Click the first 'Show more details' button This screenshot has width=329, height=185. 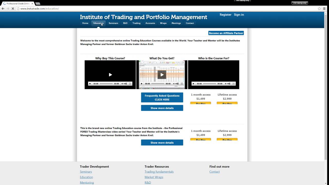coord(162,108)
